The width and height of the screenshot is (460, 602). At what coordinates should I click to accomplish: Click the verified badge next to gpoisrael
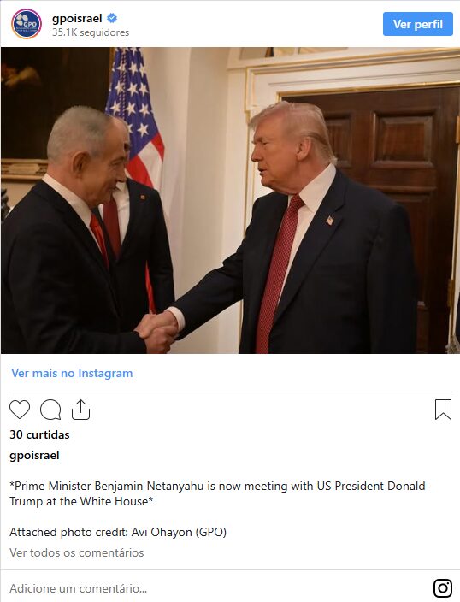click(x=112, y=18)
